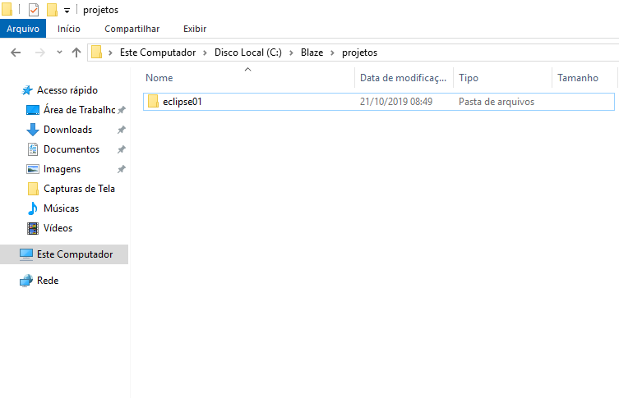Navigate to Este Computador in address bar

click(158, 53)
